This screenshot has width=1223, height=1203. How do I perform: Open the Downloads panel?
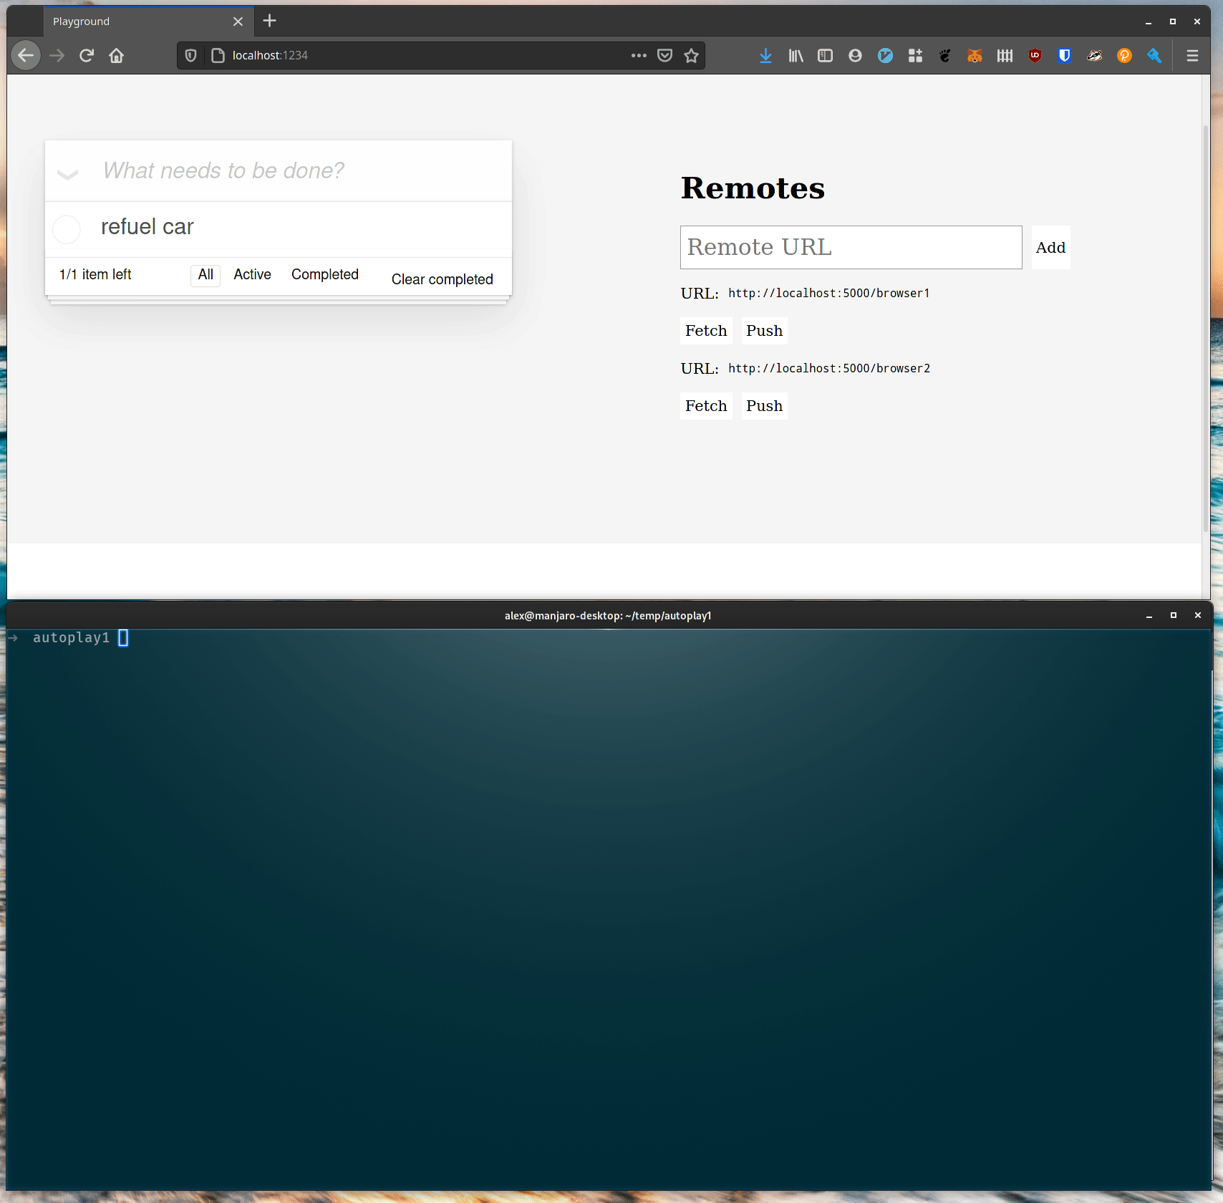click(765, 55)
